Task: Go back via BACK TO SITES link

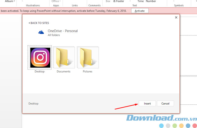Action: [39, 23]
